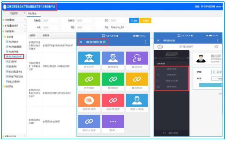Viewport: 226px width, 141px height.
Task: Open the 学生评价 tile
Action: pos(89,60)
